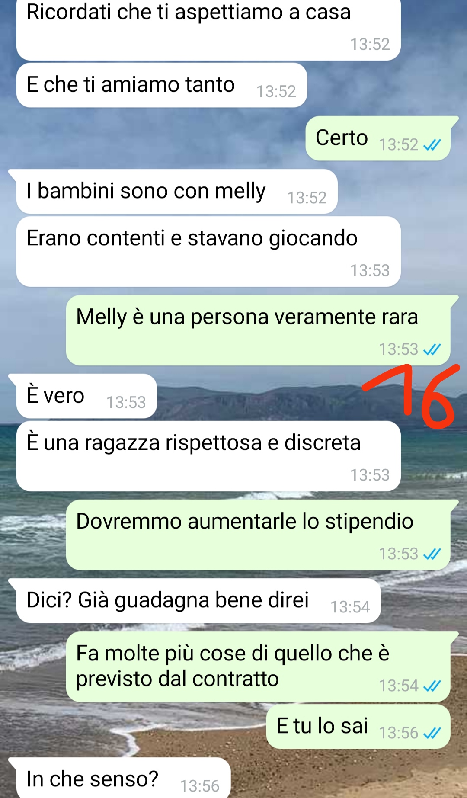Tap the word 'Melly' in the green bubble
Viewport: 467px width, 798px height.
pyautogui.click(x=101, y=317)
